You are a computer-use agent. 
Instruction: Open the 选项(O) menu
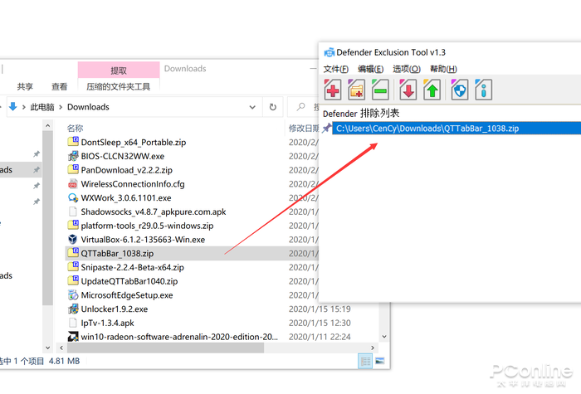click(407, 69)
